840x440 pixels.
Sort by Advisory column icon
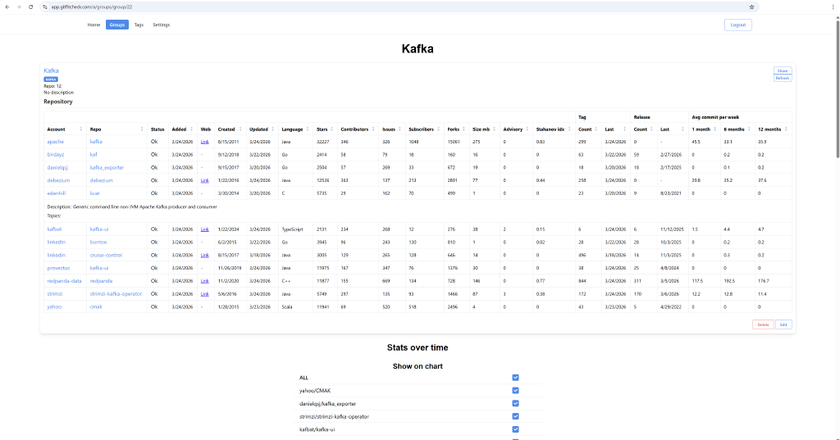coord(527,129)
